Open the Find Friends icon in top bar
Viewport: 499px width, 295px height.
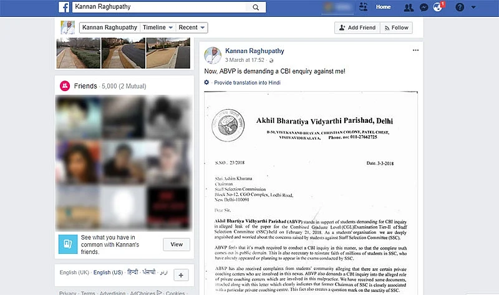pyautogui.click(x=363, y=7)
